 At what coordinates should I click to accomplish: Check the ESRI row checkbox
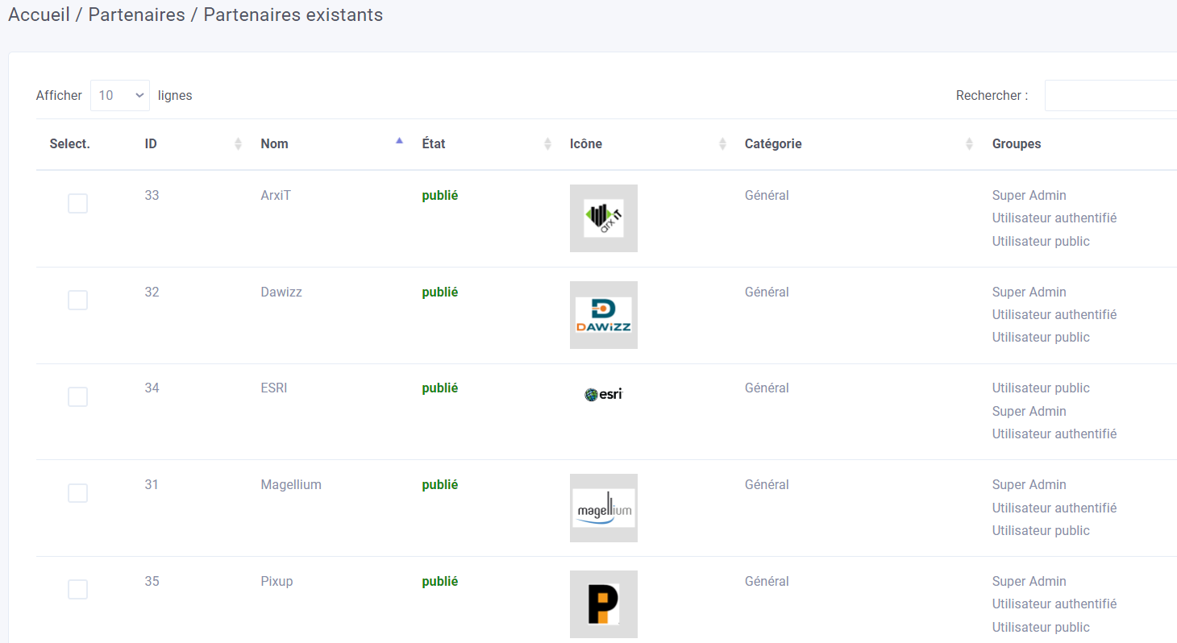coord(77,396)
